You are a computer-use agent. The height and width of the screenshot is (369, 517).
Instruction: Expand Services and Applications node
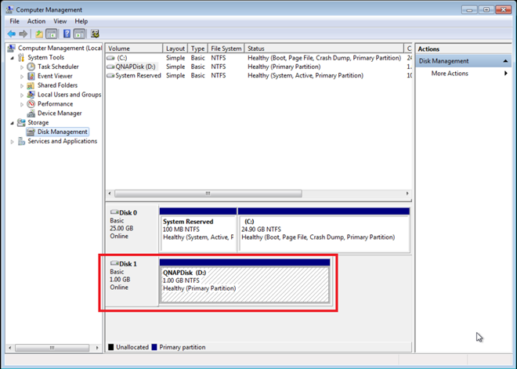13,142
